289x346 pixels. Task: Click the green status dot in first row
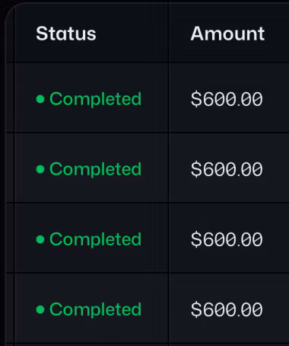point(40,99)
